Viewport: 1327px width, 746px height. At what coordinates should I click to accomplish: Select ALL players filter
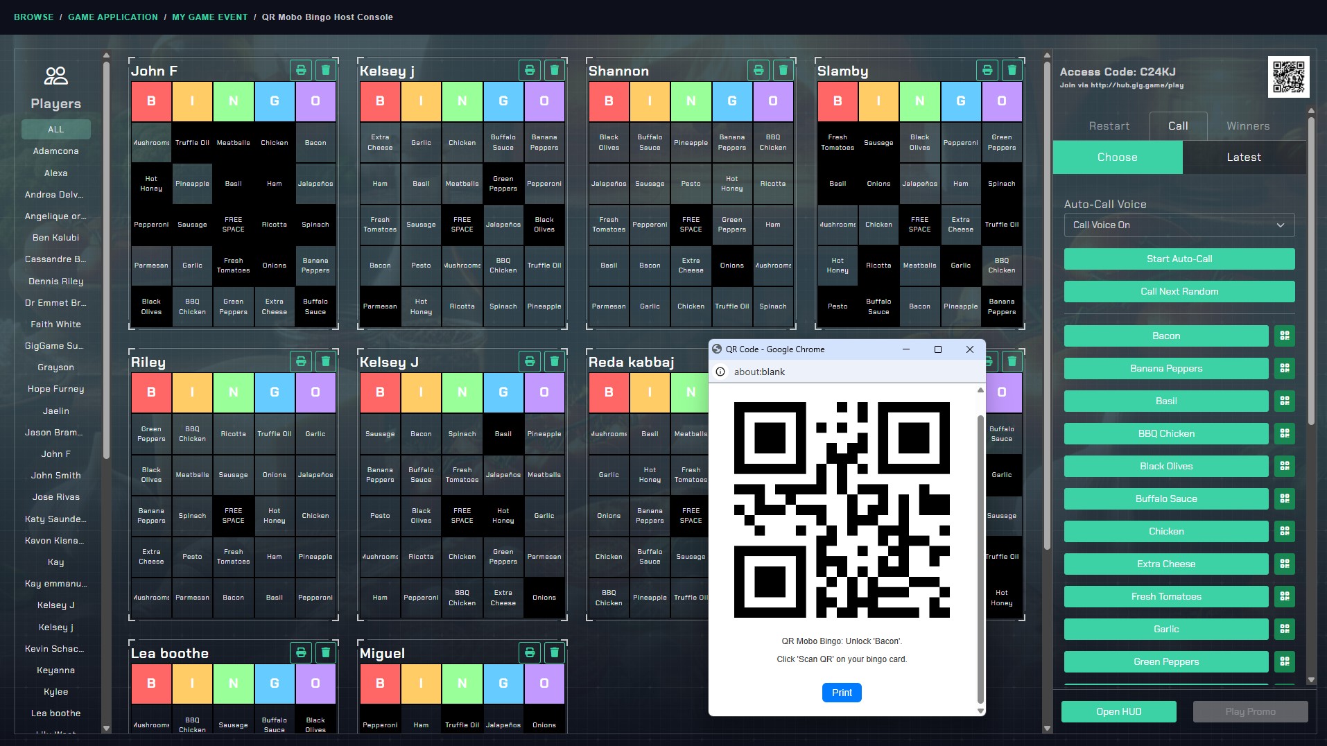(x=55, y=130)
